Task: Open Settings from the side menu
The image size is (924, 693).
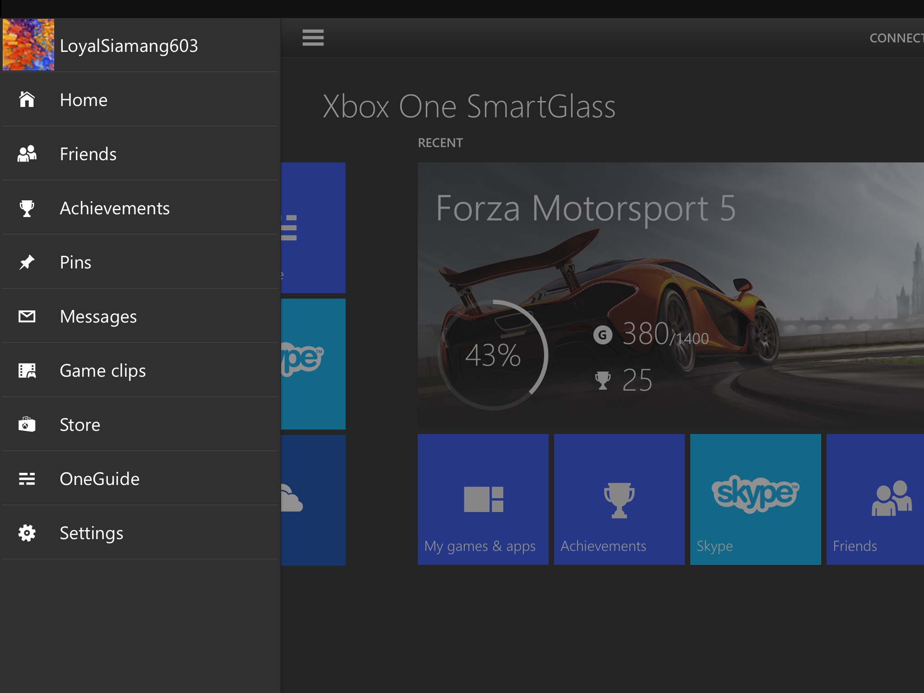Action: click(140, 532)
